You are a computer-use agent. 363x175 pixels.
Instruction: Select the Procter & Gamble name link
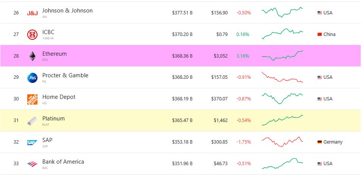(x=65, y=75)
